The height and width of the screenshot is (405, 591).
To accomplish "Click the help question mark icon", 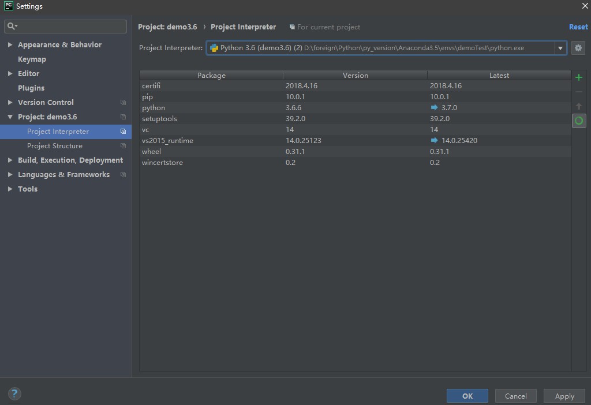I will pos(14,393).
